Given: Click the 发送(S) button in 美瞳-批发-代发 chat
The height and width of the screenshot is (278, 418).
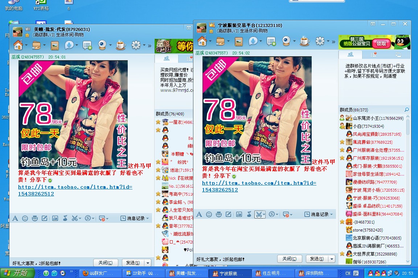Looking at the screenshot, I should pos(133,263).
